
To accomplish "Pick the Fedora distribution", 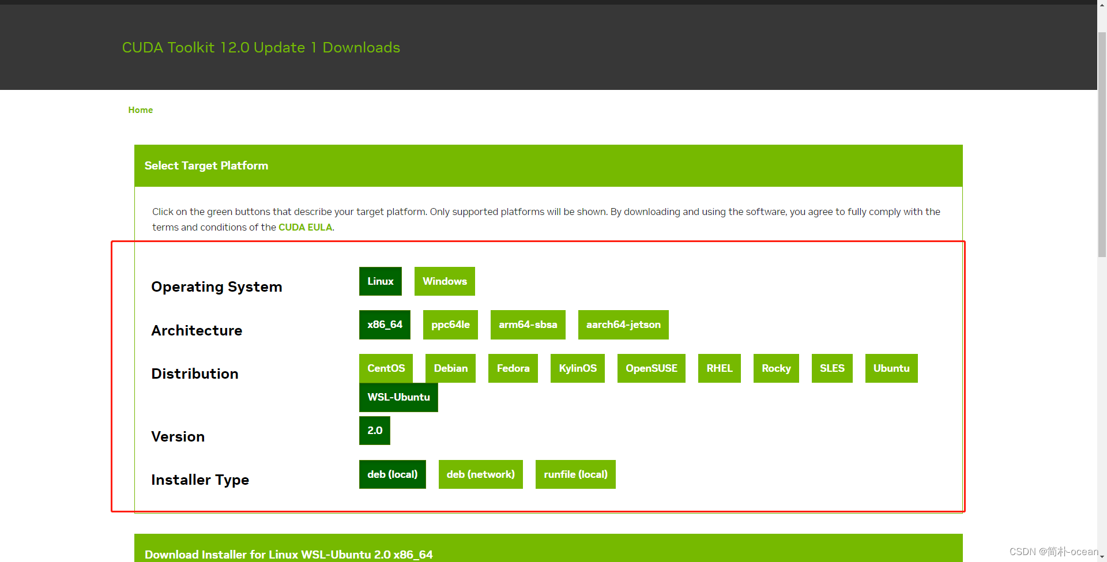I will point(513,368).
